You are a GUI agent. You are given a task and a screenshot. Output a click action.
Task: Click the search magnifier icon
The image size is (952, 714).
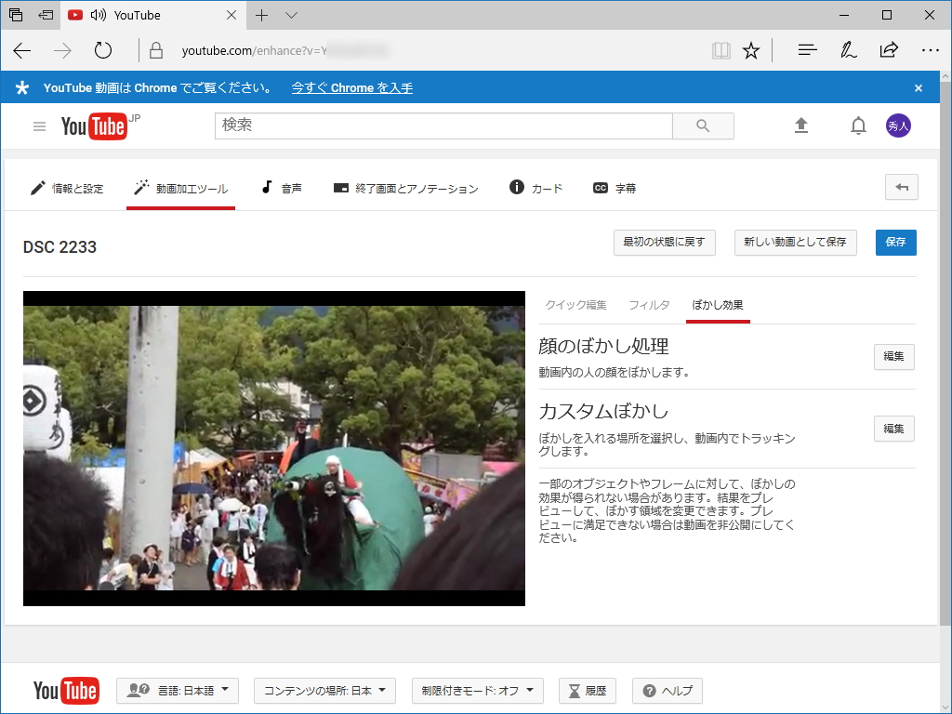pyautogui.click(x=702, y=126)
